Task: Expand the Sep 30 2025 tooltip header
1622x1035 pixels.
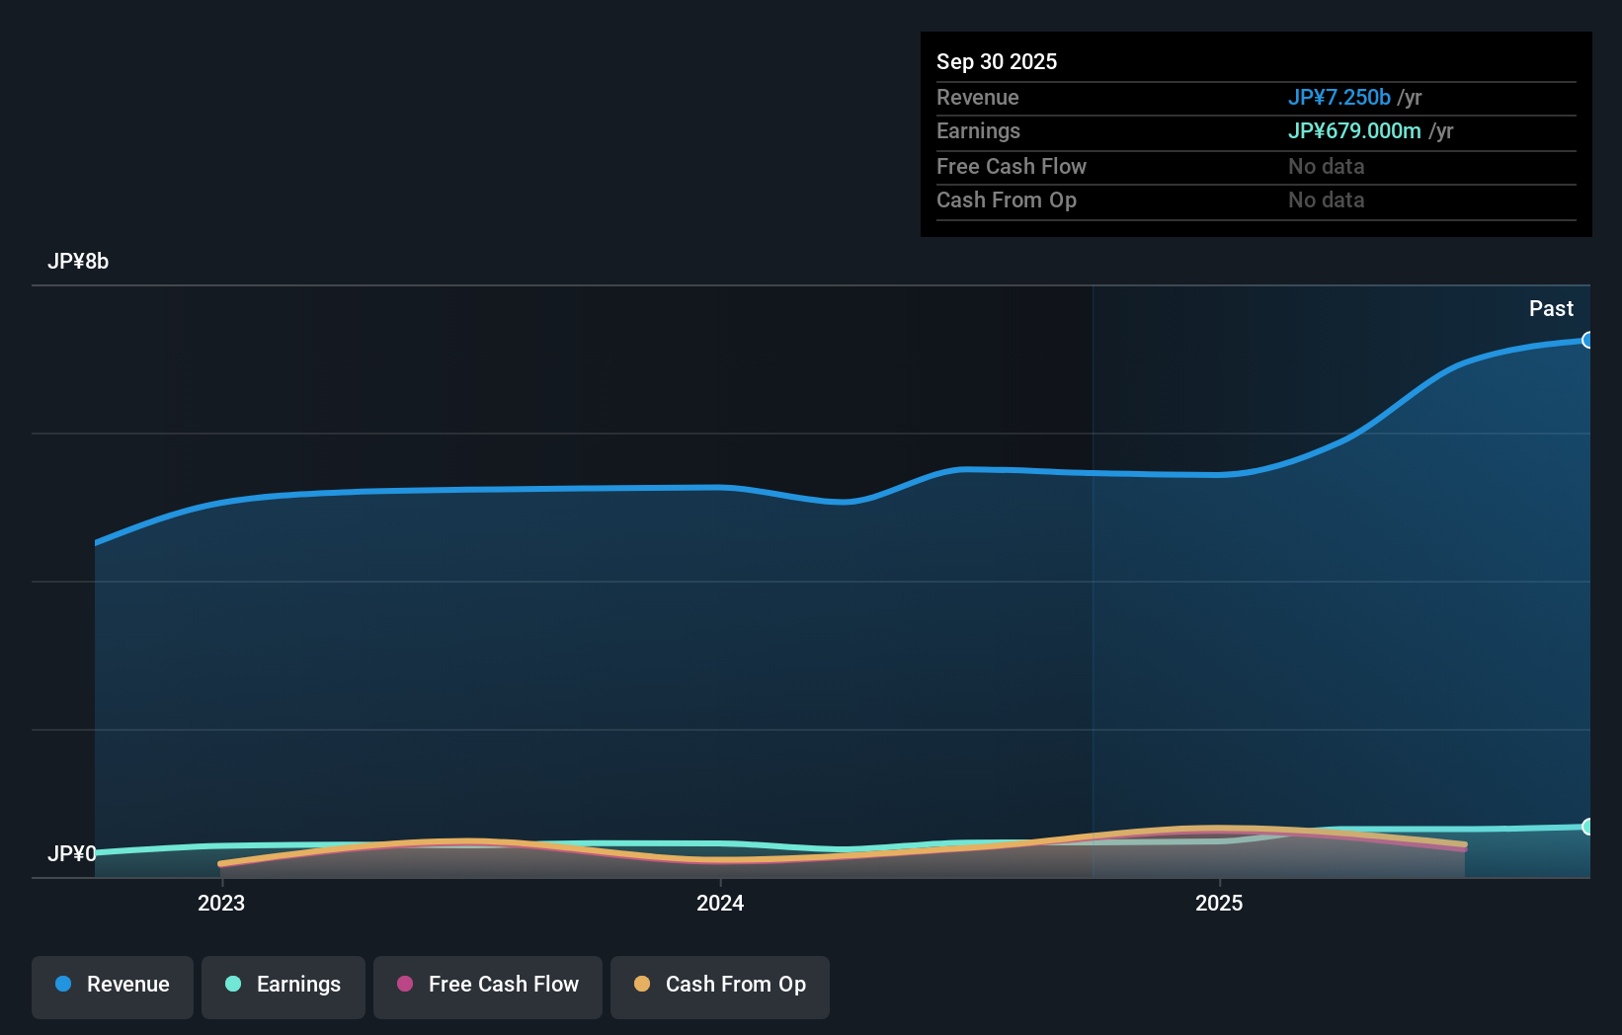Action: 997,61
